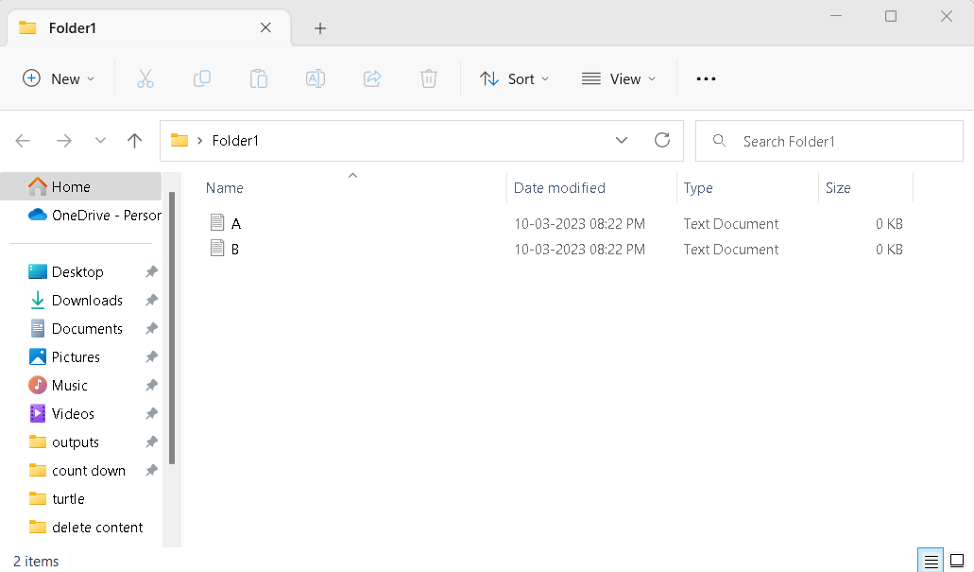Screen dimensions: 974x572
Task: Open the Sort dropdown
Action: (515, 78)
